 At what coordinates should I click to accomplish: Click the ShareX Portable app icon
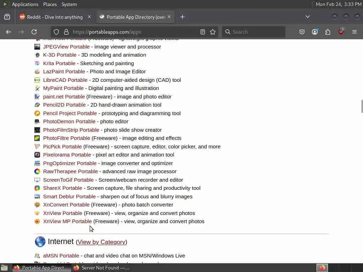tap(37, 188)
